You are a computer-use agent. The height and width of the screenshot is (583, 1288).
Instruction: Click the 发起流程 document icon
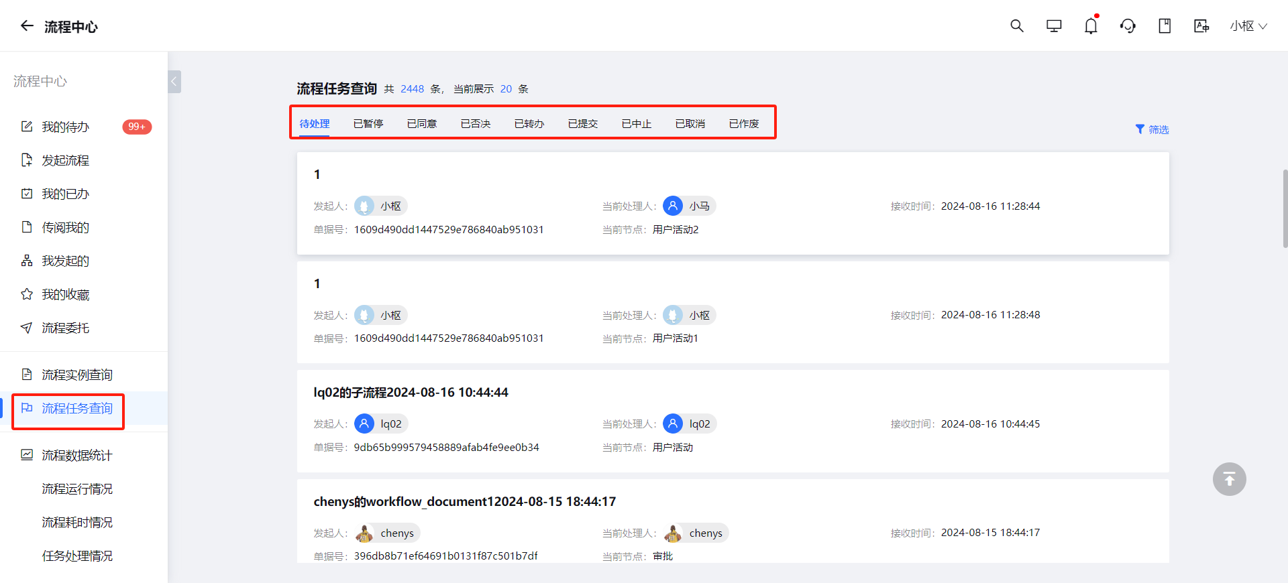pyautogui.click(x=27, y=159)
